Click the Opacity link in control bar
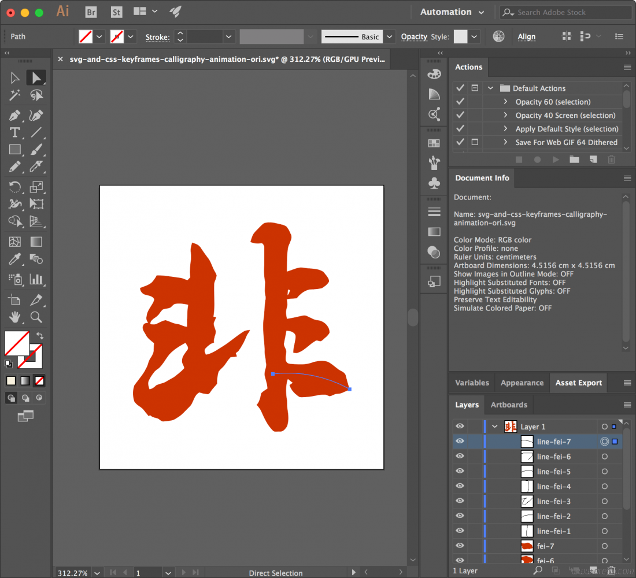 coord(414,36)
